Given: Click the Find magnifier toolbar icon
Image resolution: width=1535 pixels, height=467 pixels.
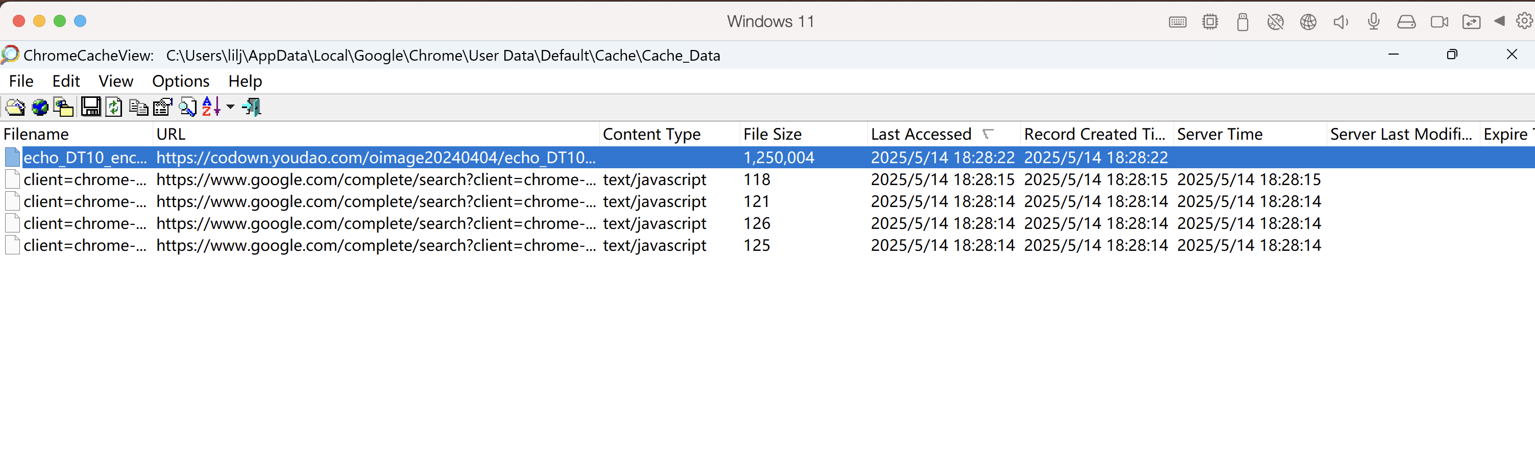Looking at the screenshot, I should coord(188,107).
